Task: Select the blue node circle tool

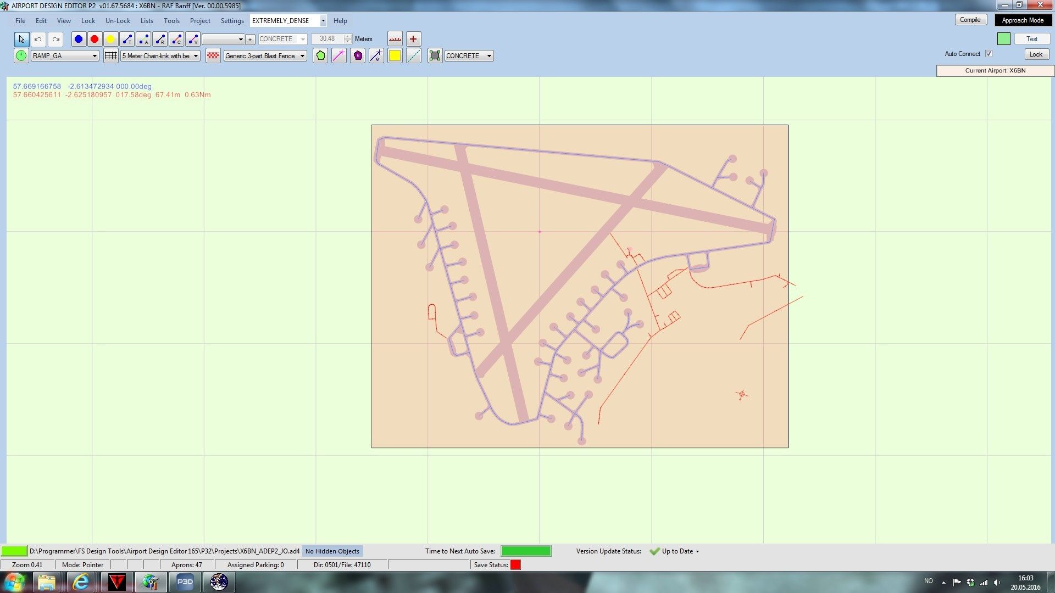Action: pyautogui.click(x=79, y=39)
